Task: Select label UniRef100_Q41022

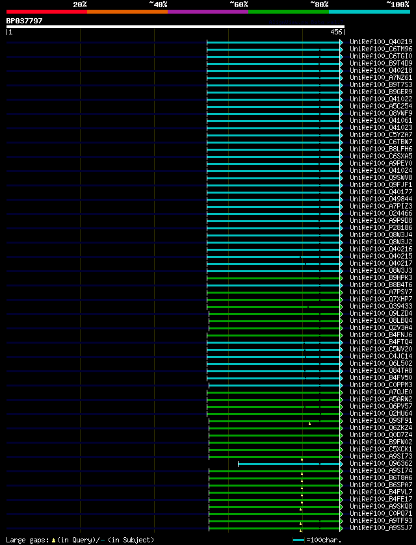Action: coord(381,99)
